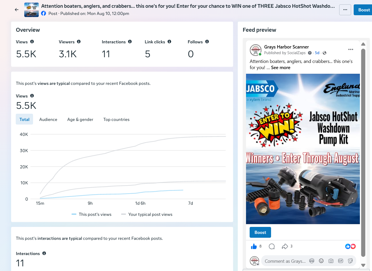The width and height of the screenshot is (372, 271).
Task: Attach a photo using the camera icon
Action: point(331,261)
